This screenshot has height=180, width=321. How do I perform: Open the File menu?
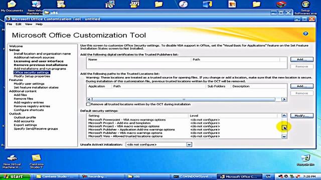tap(10, 24)
